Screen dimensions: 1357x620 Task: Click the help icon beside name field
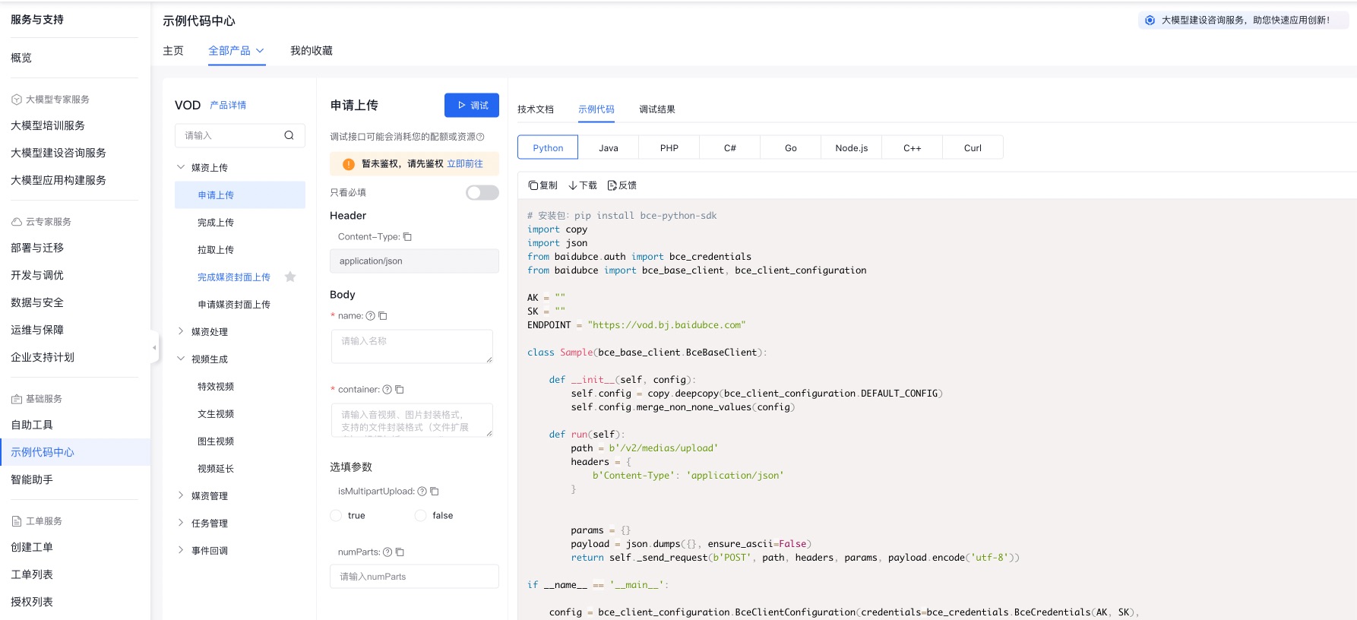[370, 316]
